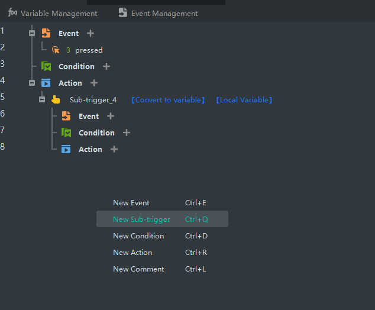Switch to Variable Management tab
The image size is (375, 310).
(53, 13)
